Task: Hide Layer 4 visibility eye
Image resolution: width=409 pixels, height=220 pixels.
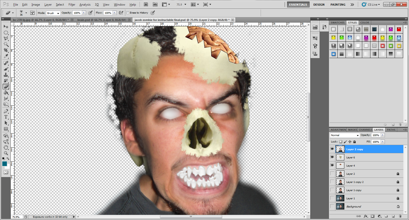Action: click(332, 165)
